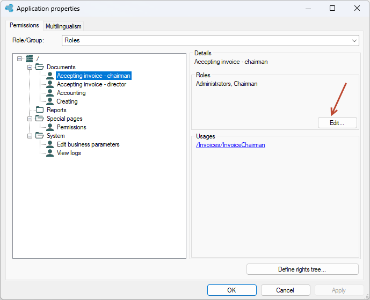Click the person icon beside Creating
Image resolution: width=370 pixels, height=300 pixels.
[x=50, y=101]
